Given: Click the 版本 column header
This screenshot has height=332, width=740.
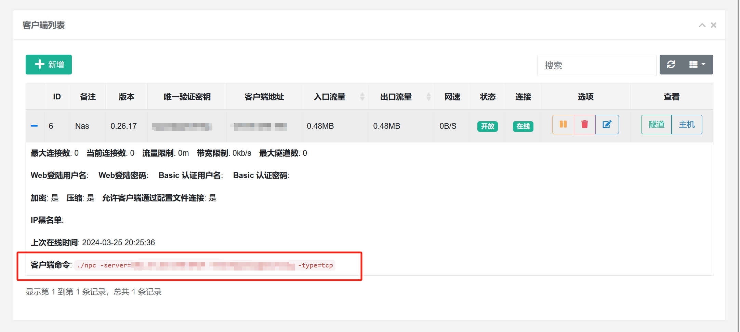Looking at the screenshot, I should coord(127,97).
